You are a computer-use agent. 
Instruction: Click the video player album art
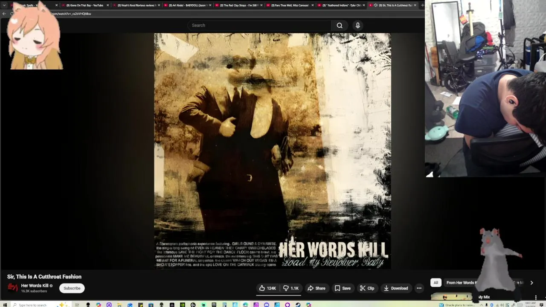(272, 151)
